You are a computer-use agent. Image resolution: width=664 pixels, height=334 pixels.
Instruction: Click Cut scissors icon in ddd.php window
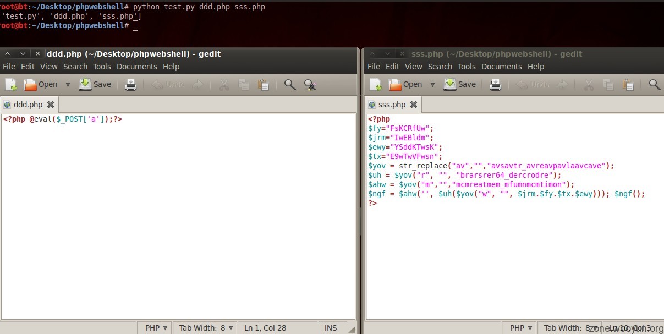click(224, 84)
